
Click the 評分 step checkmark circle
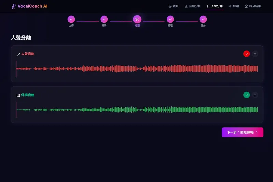(x=203, y=19)
